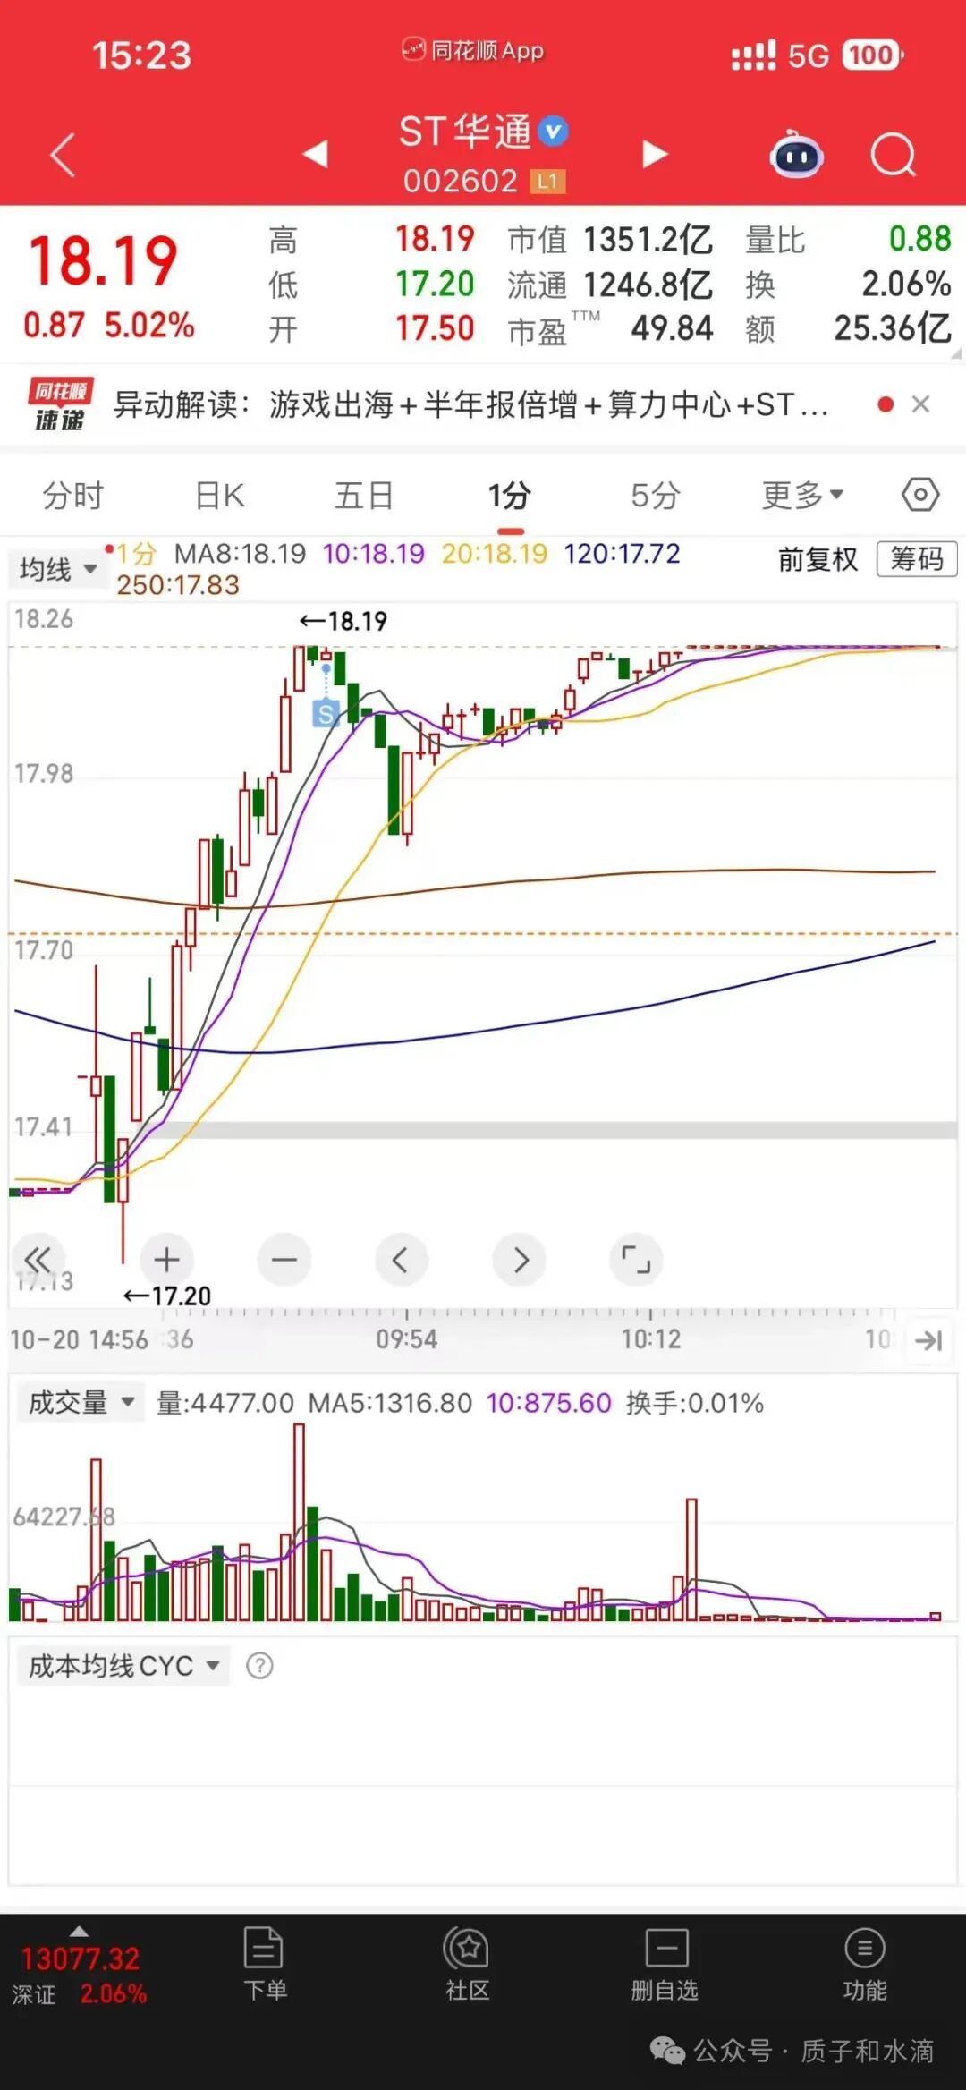Open chart settings hexagon icon
Image resolution: width=966 pixels, height=2090 pixels.
coord(920,494)
